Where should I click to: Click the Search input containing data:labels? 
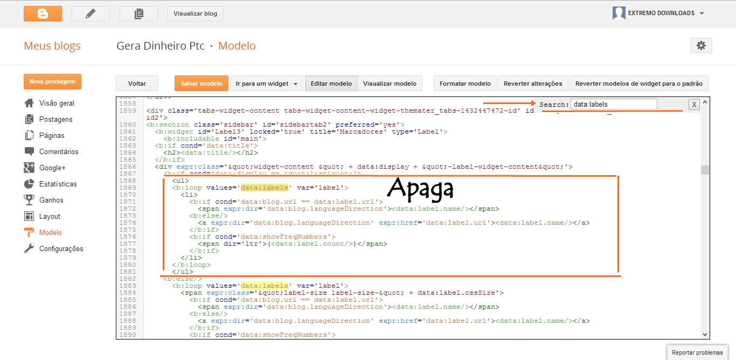614,103
